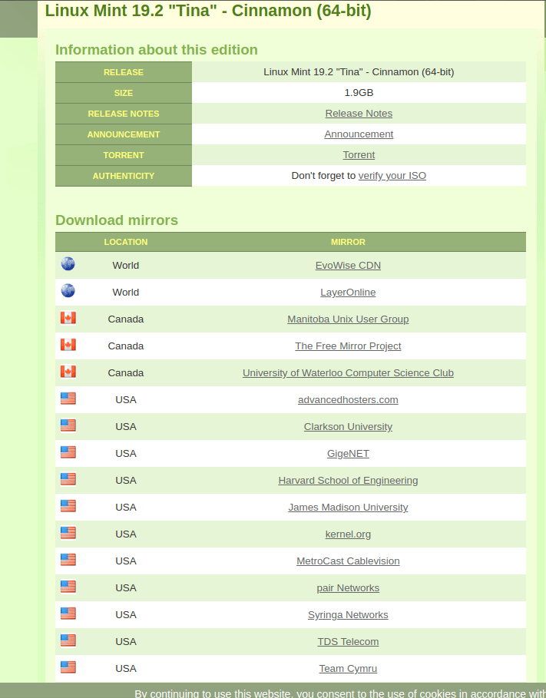
Task: Download from LayerOnline mirror
Action: (x=348, y=293)
